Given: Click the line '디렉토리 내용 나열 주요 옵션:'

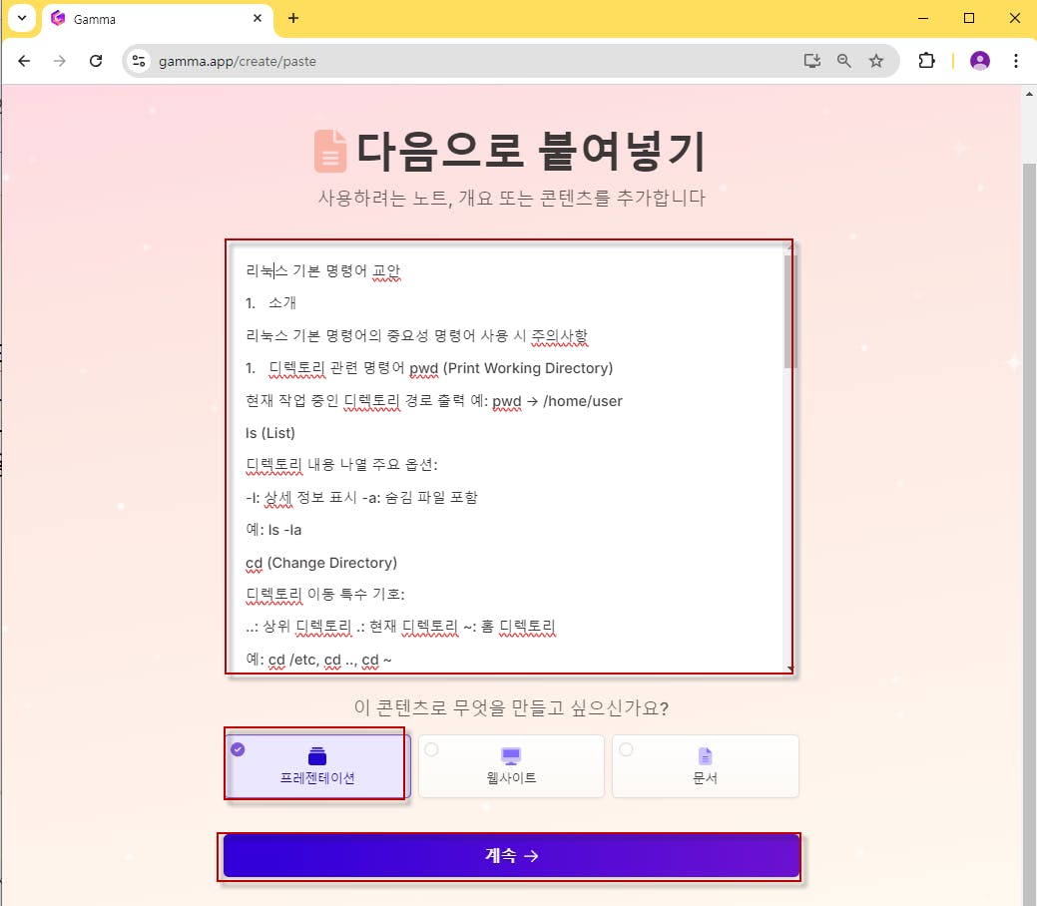Looking at the screenshot, I should tap(341, 465).
